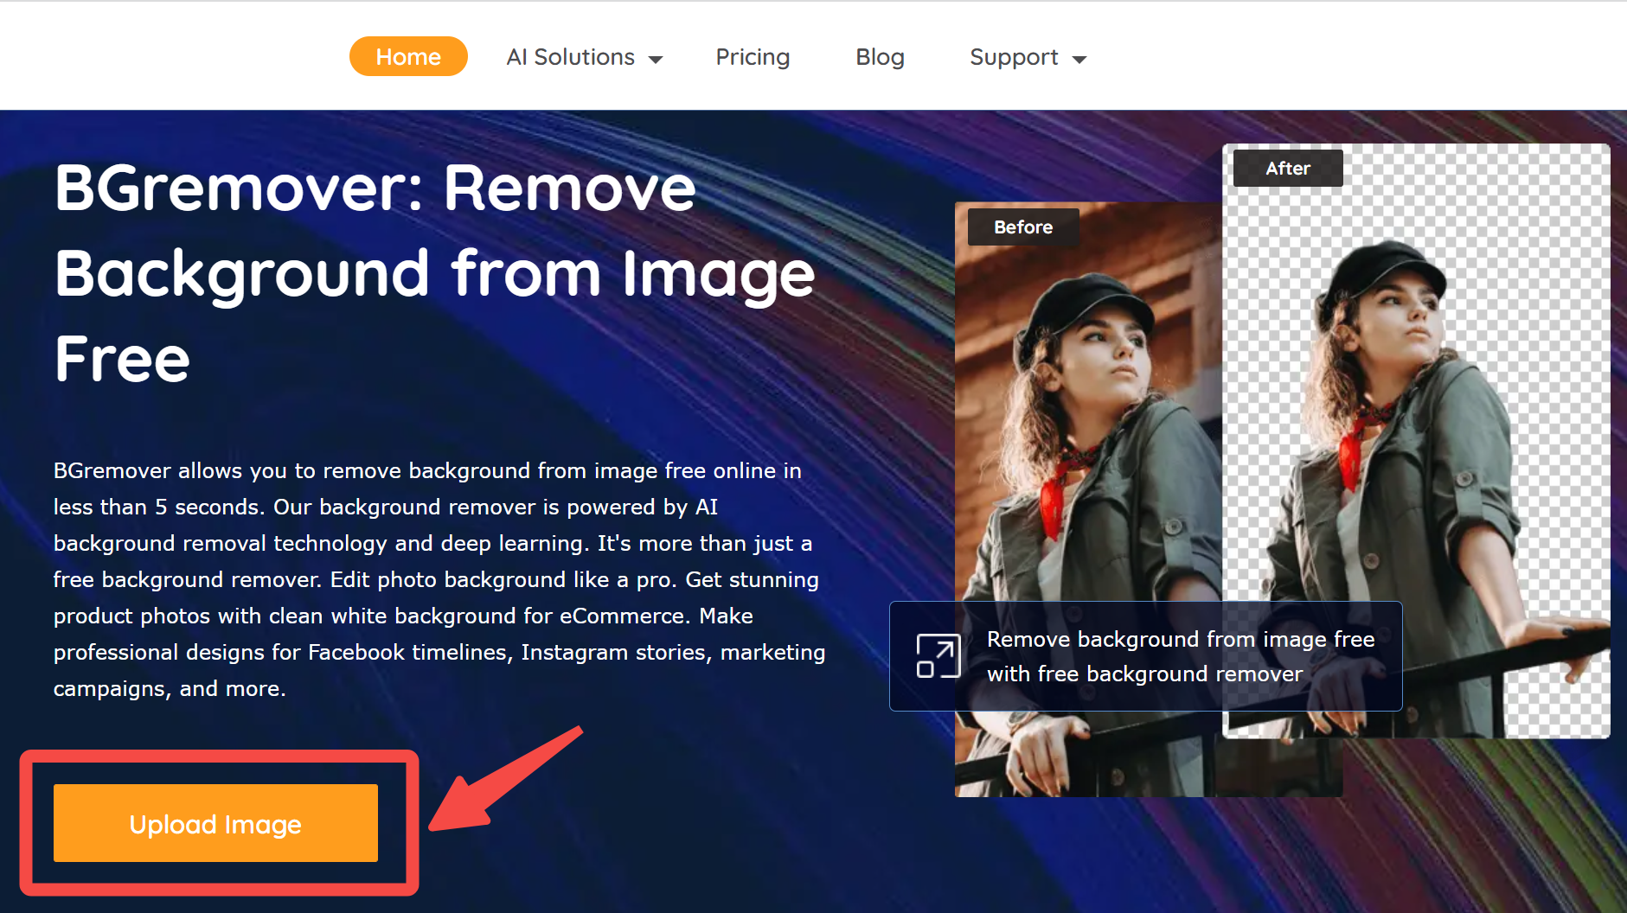Screen dimensions: 1627x913
Task: Click the After cutout photo thumbnail
Action: click(x=1416, y=441)
